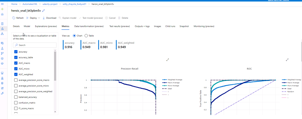The height and width of the screenshot is (119, 302).
Task: Check average_precision_score_macro metric
Action: [x=16, y=80]
